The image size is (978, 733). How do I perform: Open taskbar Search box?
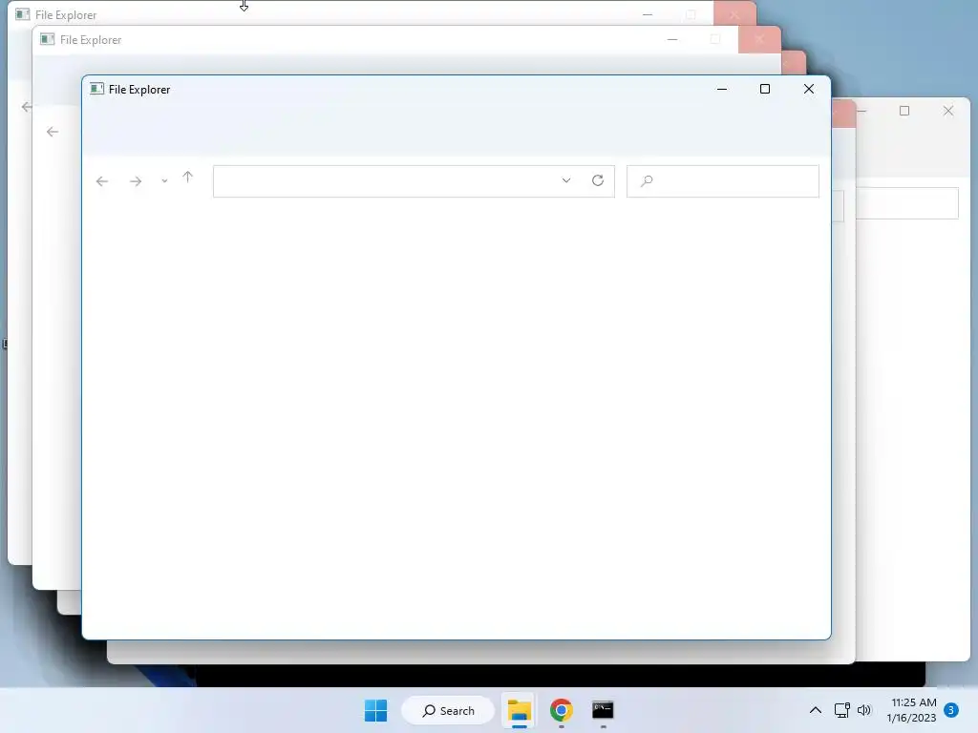pos(448,710)
